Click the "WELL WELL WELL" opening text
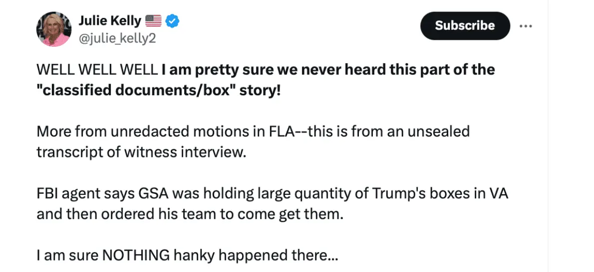The height and width of the screenshot is (272, 594). (97, 70)
